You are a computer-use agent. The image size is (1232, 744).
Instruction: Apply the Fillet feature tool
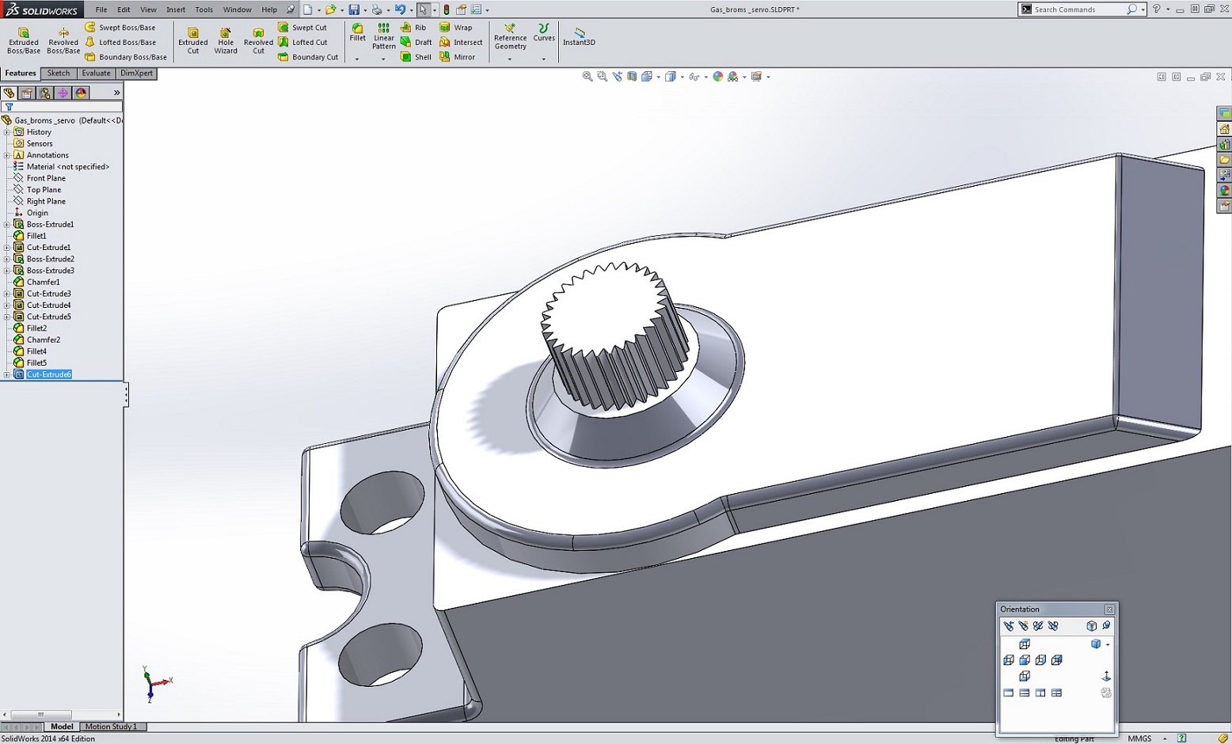[358, 32]
